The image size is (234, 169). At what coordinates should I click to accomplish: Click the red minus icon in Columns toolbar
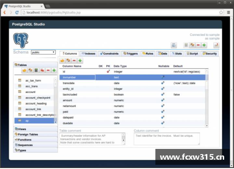coord(74,61)
